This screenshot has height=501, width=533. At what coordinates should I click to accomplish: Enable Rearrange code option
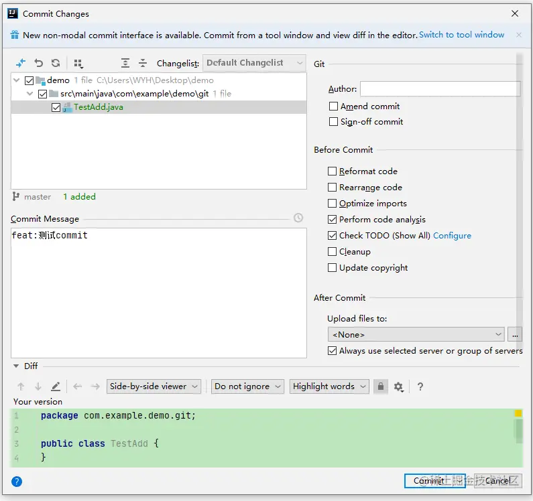pos(332,187)
